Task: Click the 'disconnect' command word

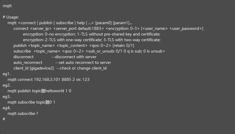Action: 23,57
